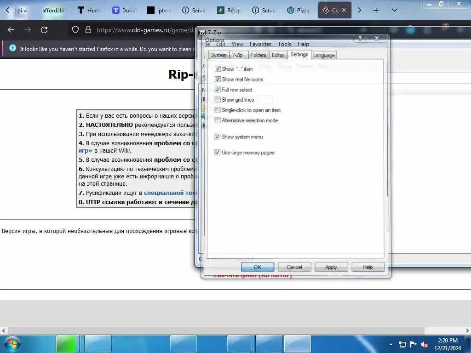Image resolution: width=471 pixels, height=353 pixels.
Task: Toggle the Full row select option
Action: [218, 90]
